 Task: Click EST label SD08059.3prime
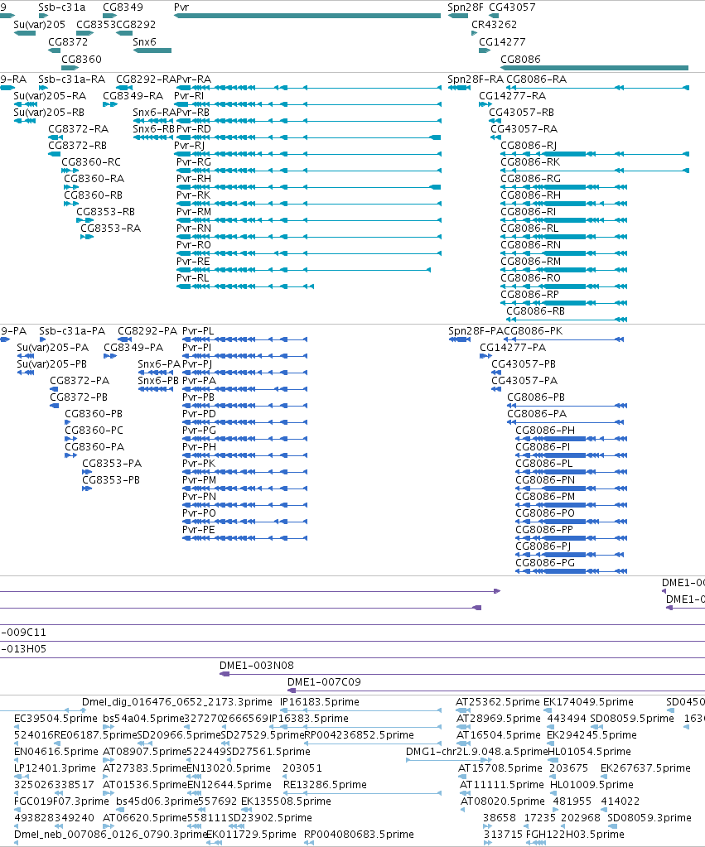[649, 817]
